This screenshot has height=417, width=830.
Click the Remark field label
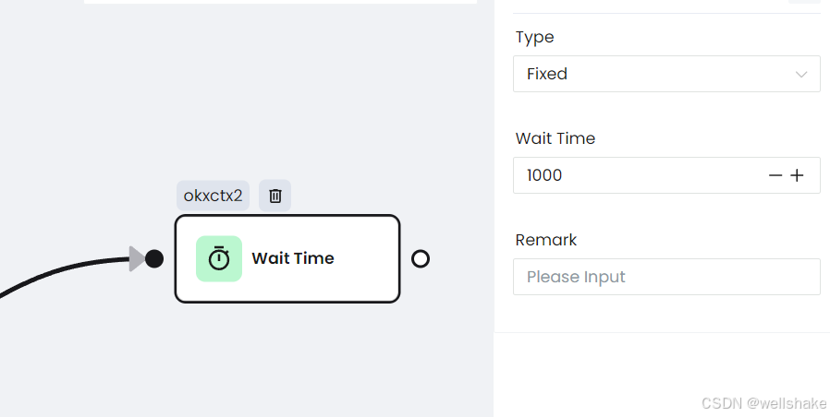[x=545, y=240]
